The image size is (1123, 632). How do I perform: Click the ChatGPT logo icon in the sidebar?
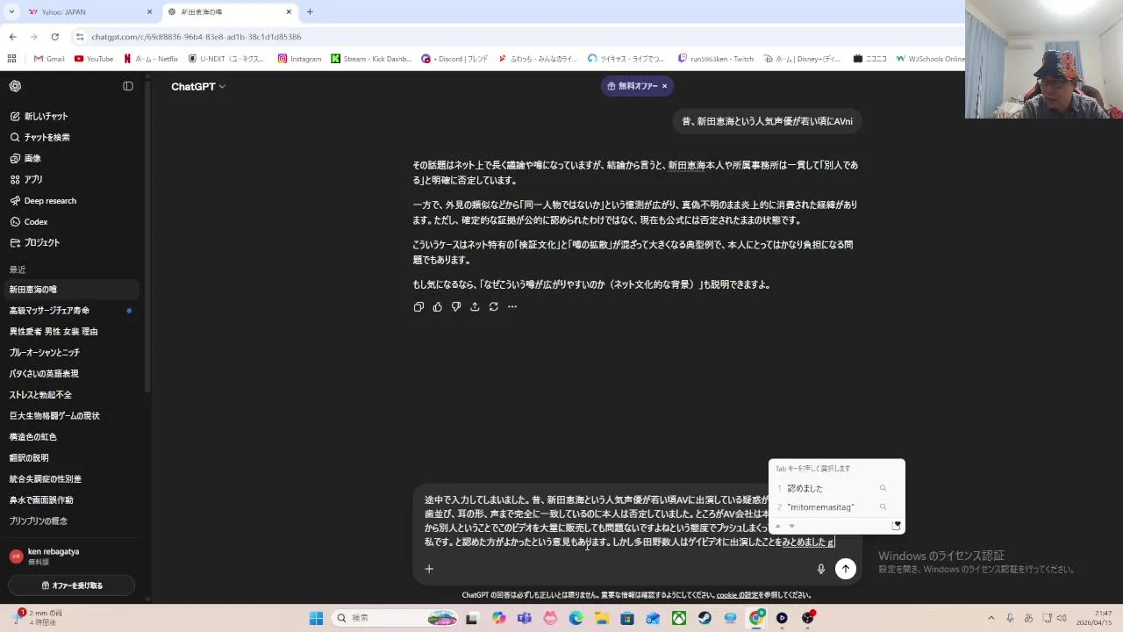(15, 86)
